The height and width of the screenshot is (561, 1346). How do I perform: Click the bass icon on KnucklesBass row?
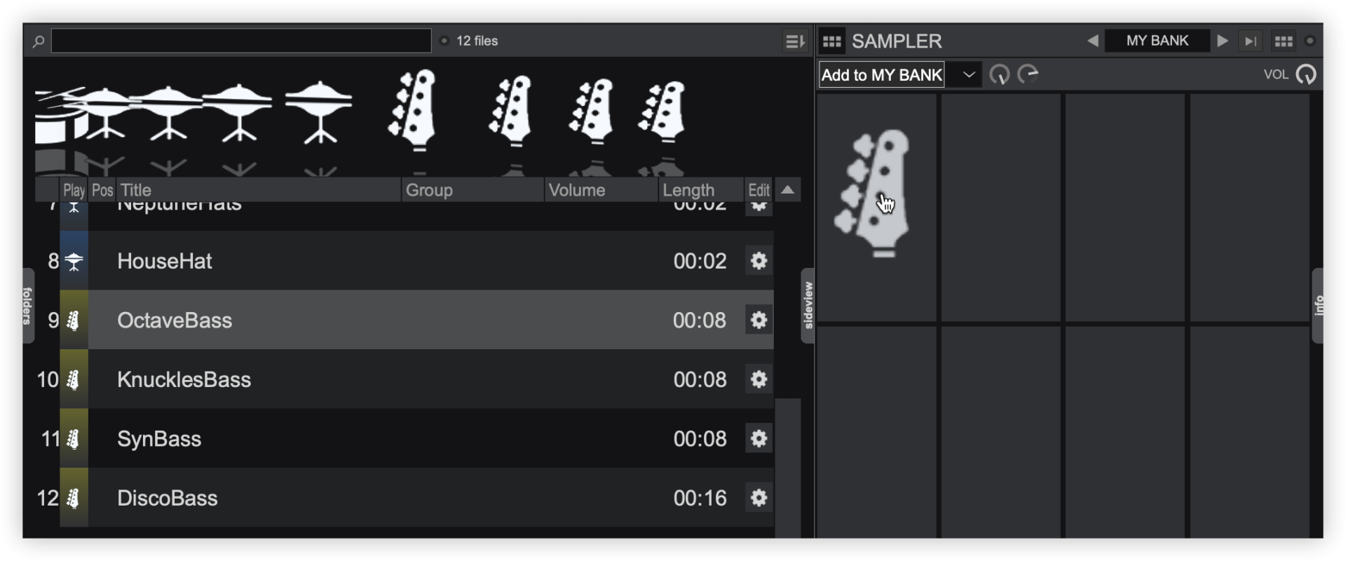click(x=74, y=380)
